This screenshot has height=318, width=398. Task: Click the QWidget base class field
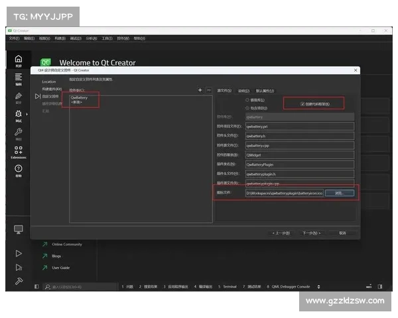tap(300, 155)
